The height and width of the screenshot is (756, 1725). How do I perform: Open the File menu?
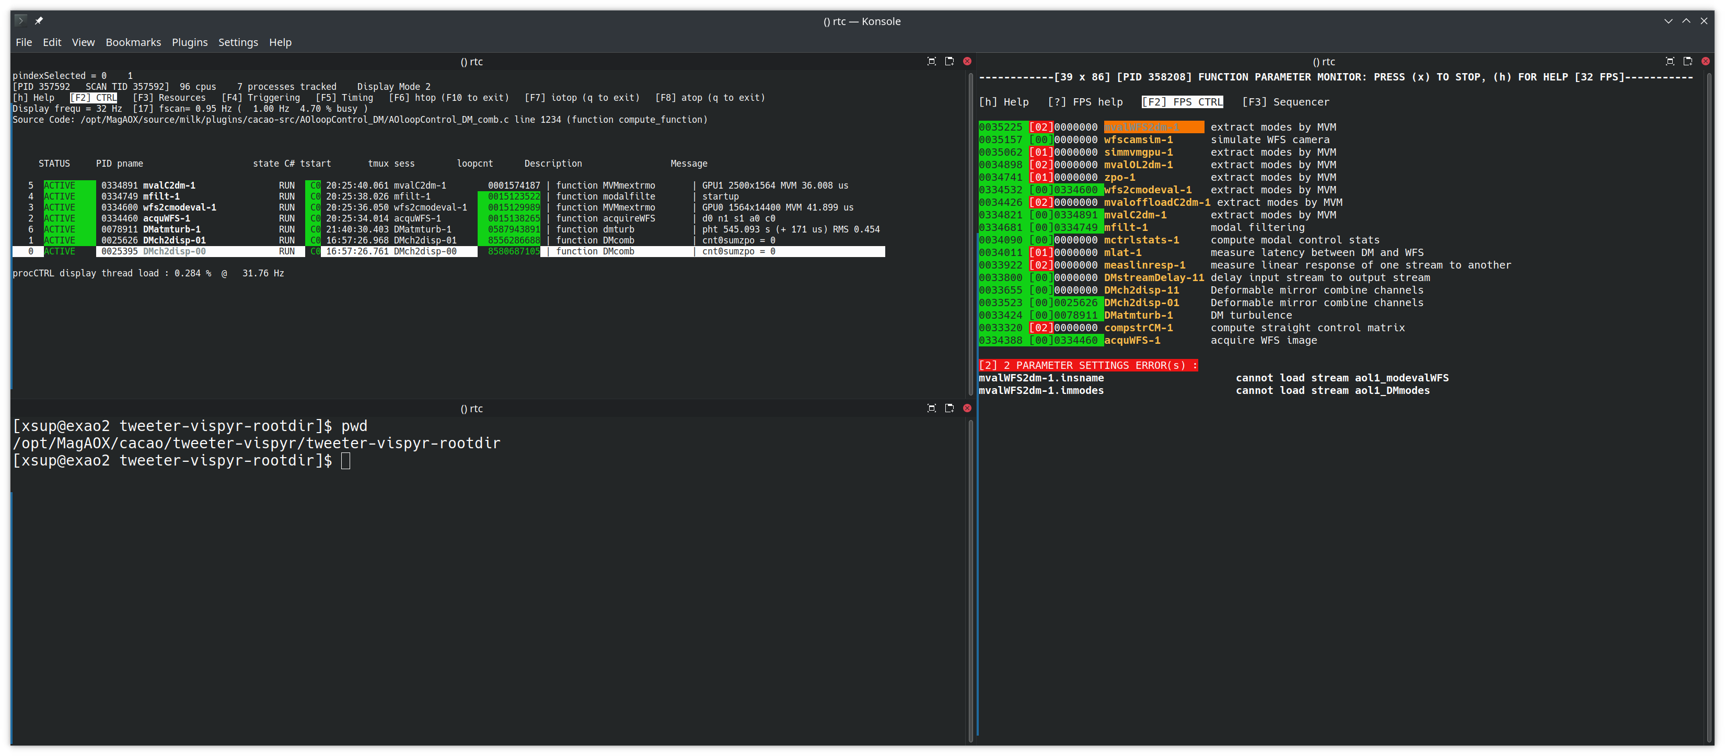(x=24, y=42)
